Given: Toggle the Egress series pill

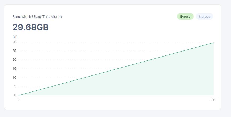Looking at the screenshot, I should 185,17.
